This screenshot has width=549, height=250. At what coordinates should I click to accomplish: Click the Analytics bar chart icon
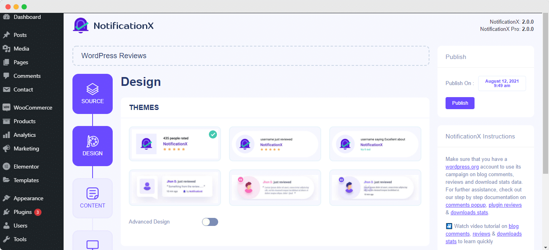[6, 135]
